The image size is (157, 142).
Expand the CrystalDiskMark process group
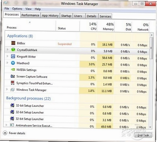pyautogui.click(x=8, y=49)
